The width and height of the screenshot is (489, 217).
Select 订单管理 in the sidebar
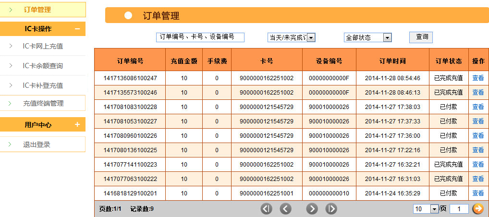tap(37, 10)
